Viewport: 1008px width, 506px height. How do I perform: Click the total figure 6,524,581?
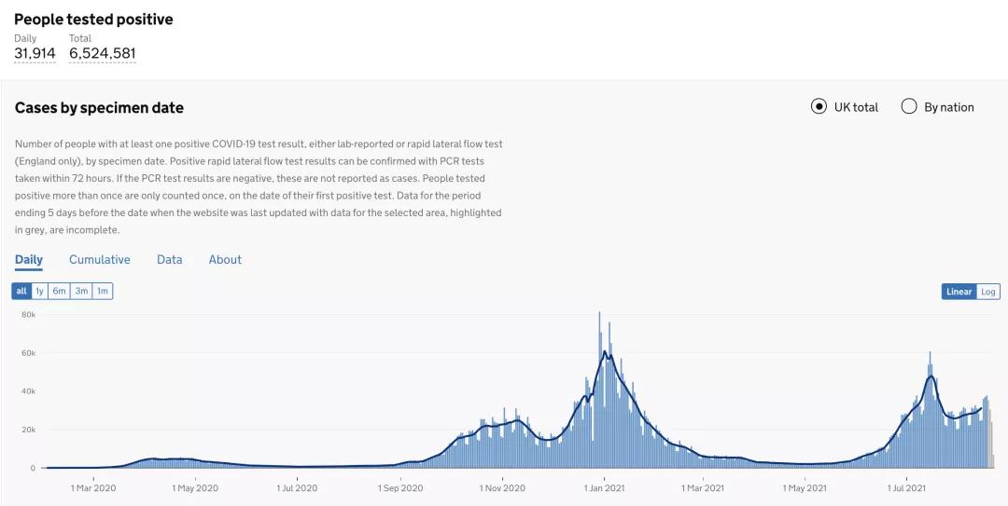[103, 53]
